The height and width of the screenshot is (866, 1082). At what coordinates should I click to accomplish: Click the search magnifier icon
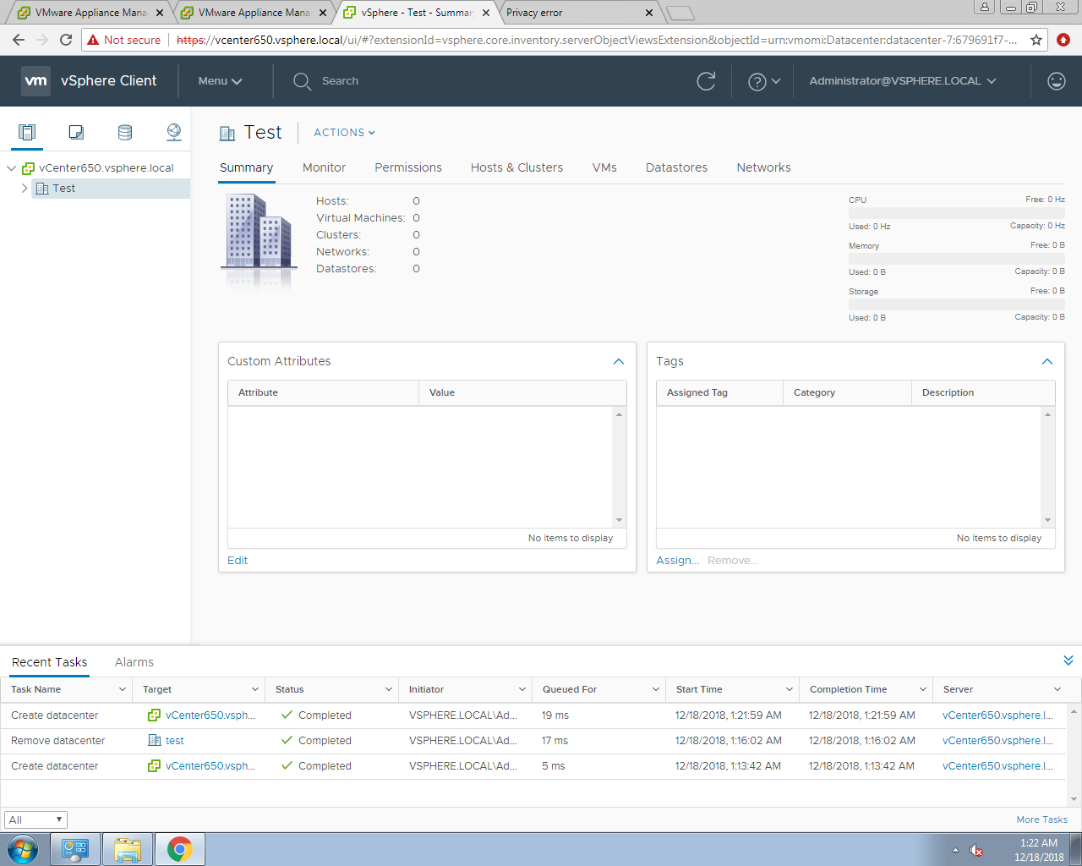[x=302, y=81]
